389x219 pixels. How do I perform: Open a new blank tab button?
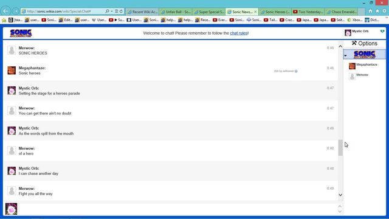tap(362, 12)
